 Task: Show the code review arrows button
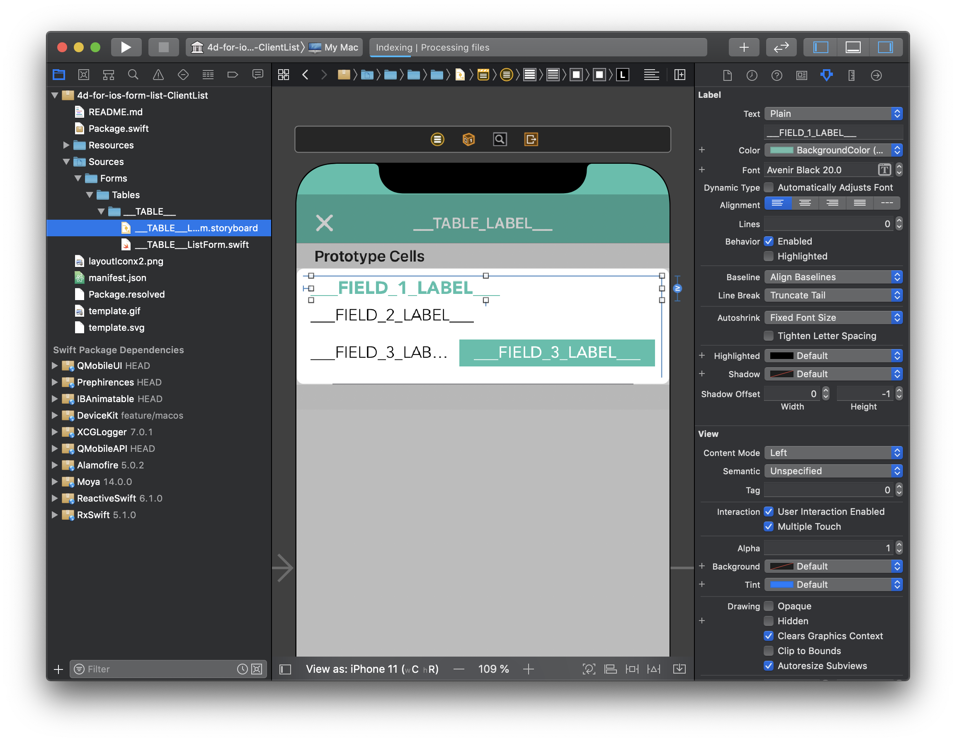pyautogui.click(x=781, y=47)
